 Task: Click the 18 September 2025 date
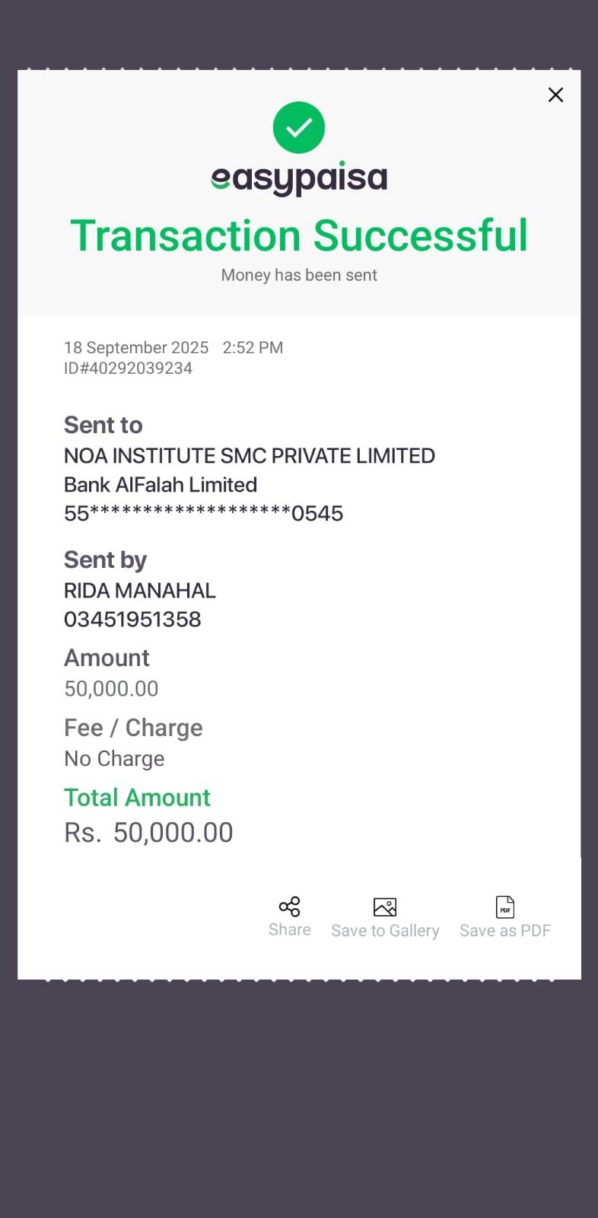click(136, 348)
